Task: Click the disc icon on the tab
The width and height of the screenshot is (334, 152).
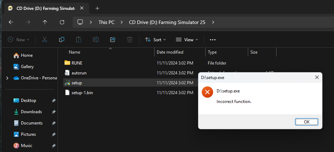Action: pos(10,8)
